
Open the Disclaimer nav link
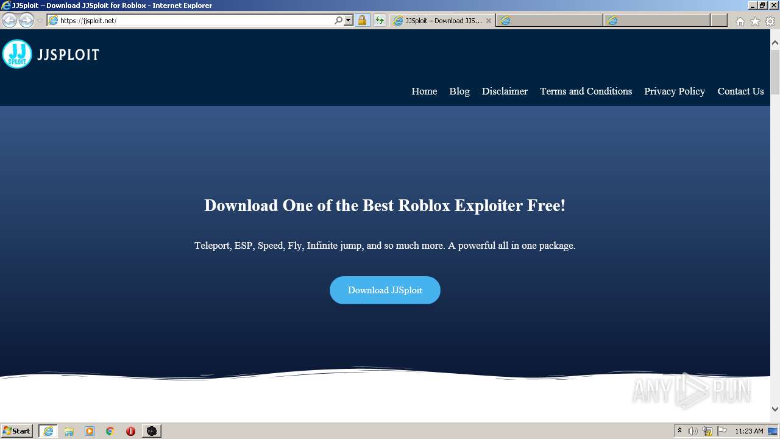pyautogui.click(x=505, y=91)
